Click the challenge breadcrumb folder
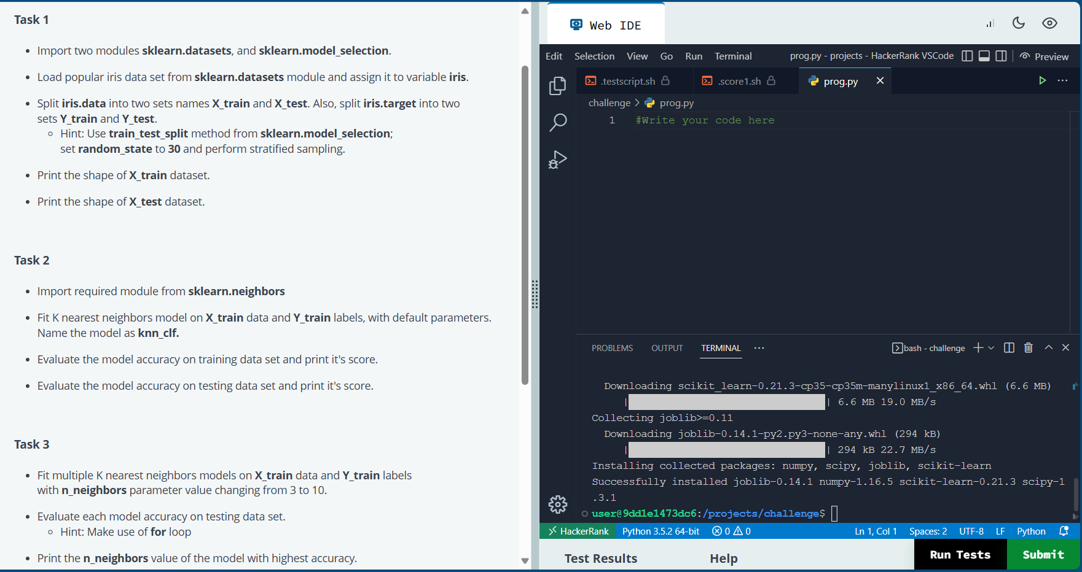 [609, 102]
